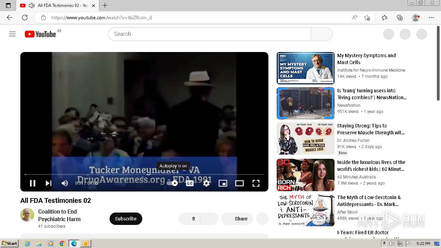Select Edge taskbar icon
441x248 pixels.
click(74, 244)
